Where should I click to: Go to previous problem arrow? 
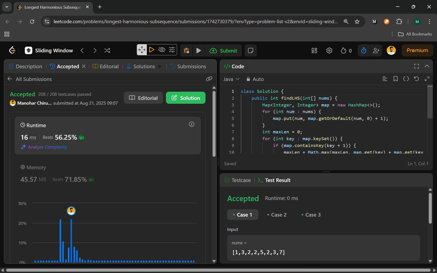pyautogui.click(x=82, y=51)
